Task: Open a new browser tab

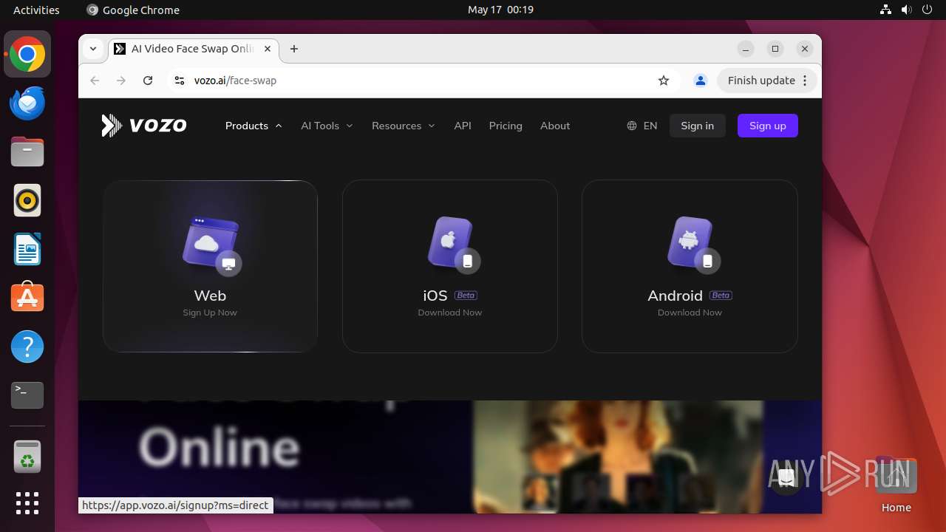Action: [x=294, y=49]
